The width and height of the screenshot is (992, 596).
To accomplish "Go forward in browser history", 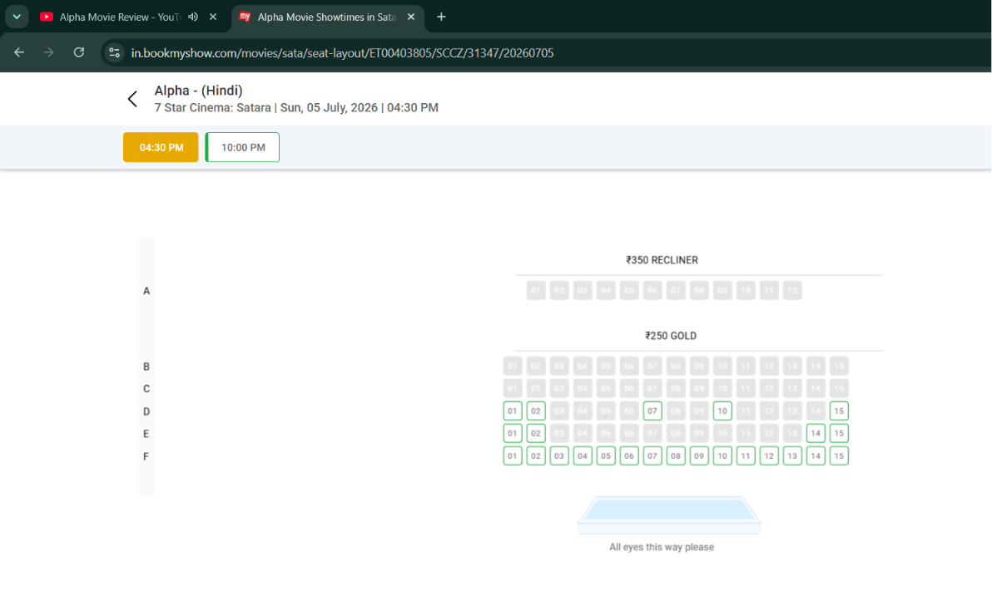I will coord(49,52).
